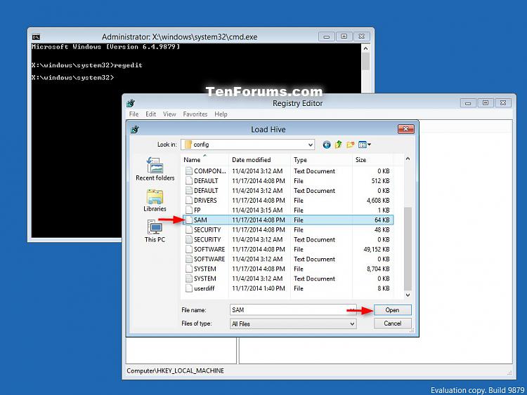Open the Help menu in Registry Editor
The width and height of the screenshot is (527, 395).
pos(221,114)
